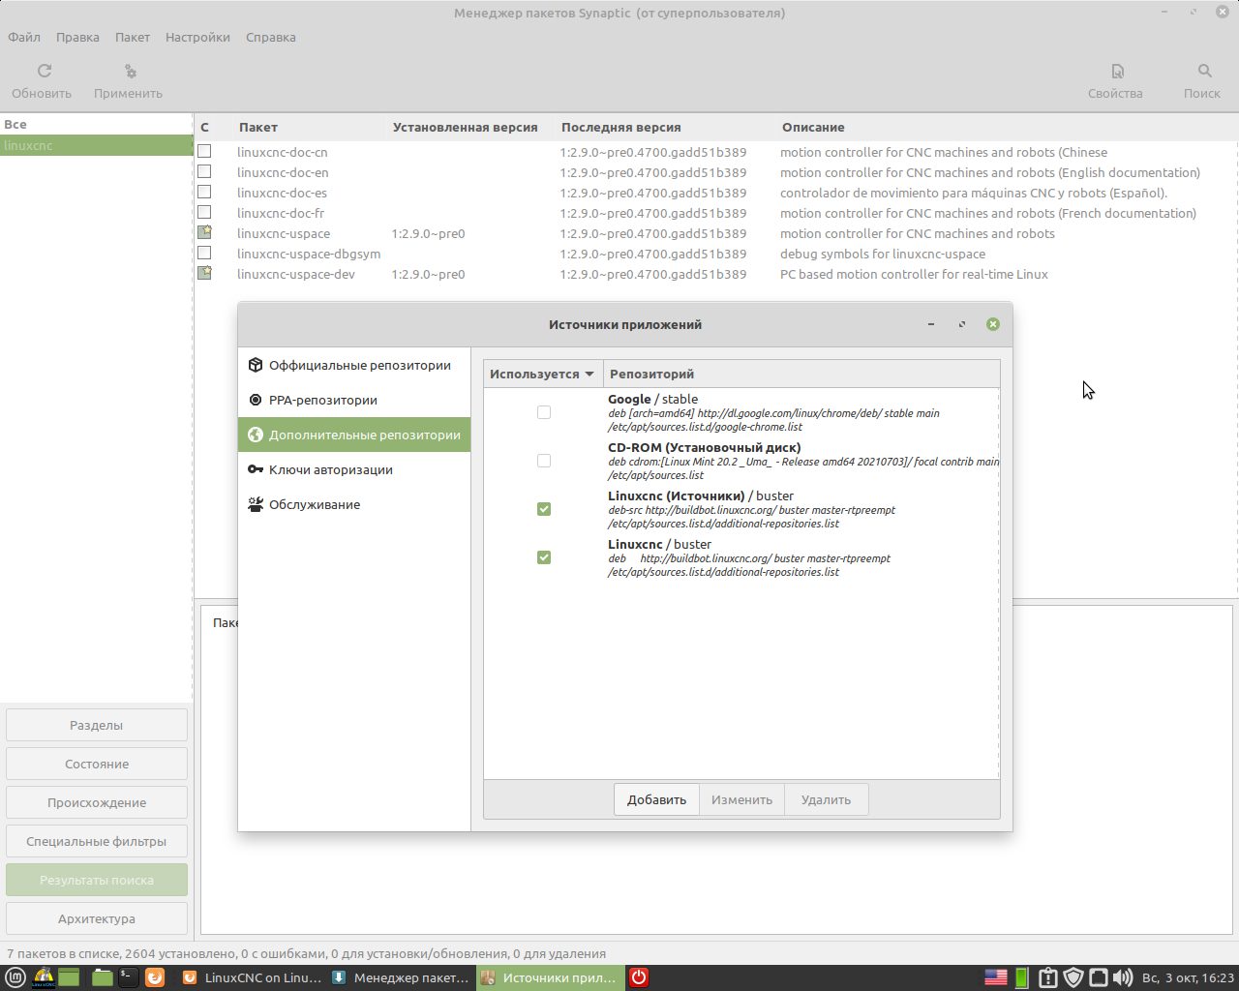
Task: Click the Применить apply icon
Action: tap(131, 71)
